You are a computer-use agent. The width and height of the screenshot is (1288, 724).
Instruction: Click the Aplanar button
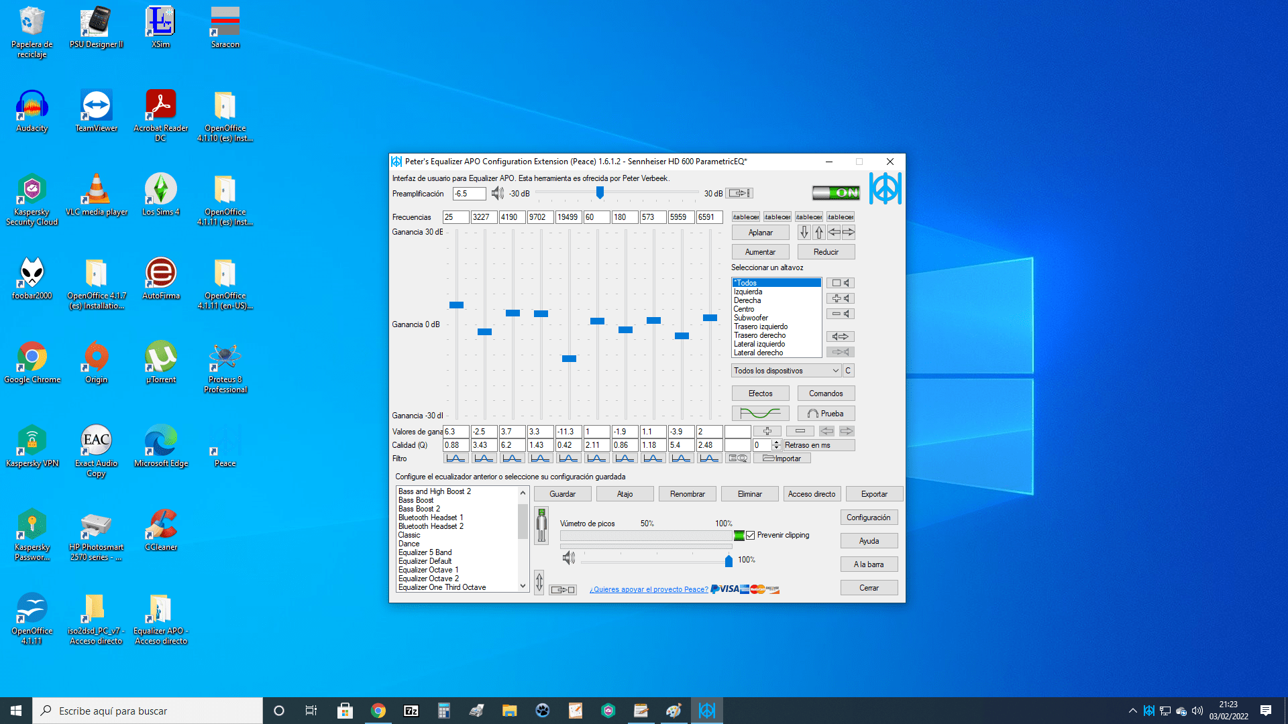click(x=761, y=233)
